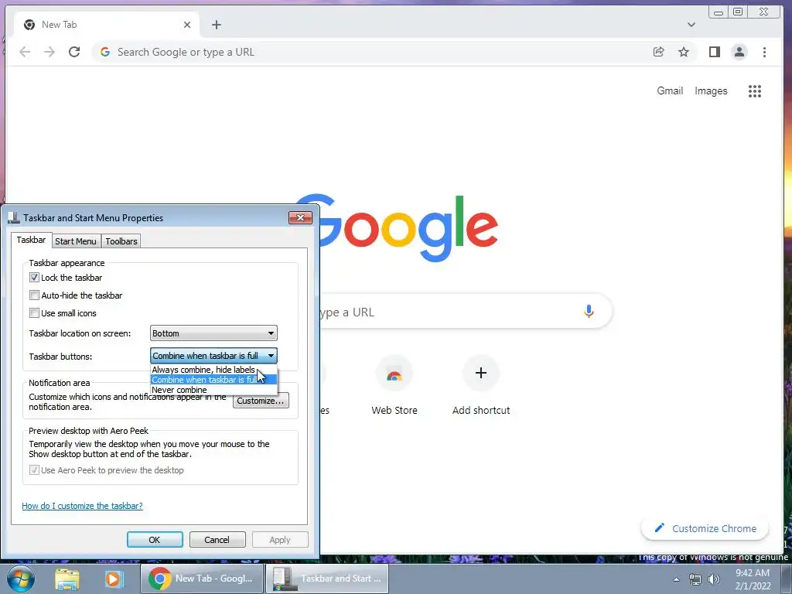Open Images link on Google page
This screenshot has width=792, height=594.
711,91
